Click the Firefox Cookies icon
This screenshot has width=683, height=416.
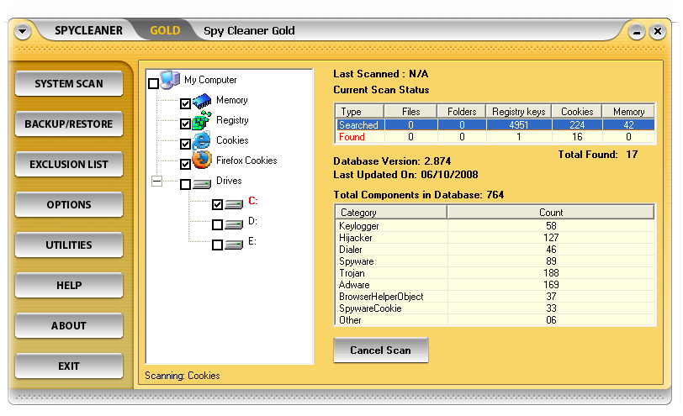(x=202, y=161)
